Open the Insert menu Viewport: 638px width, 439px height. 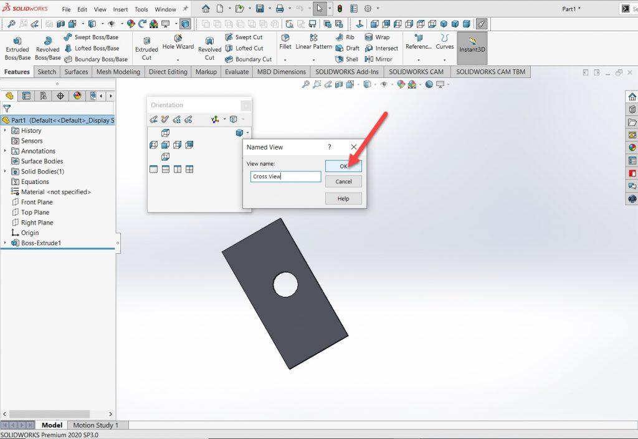point(120,9)
